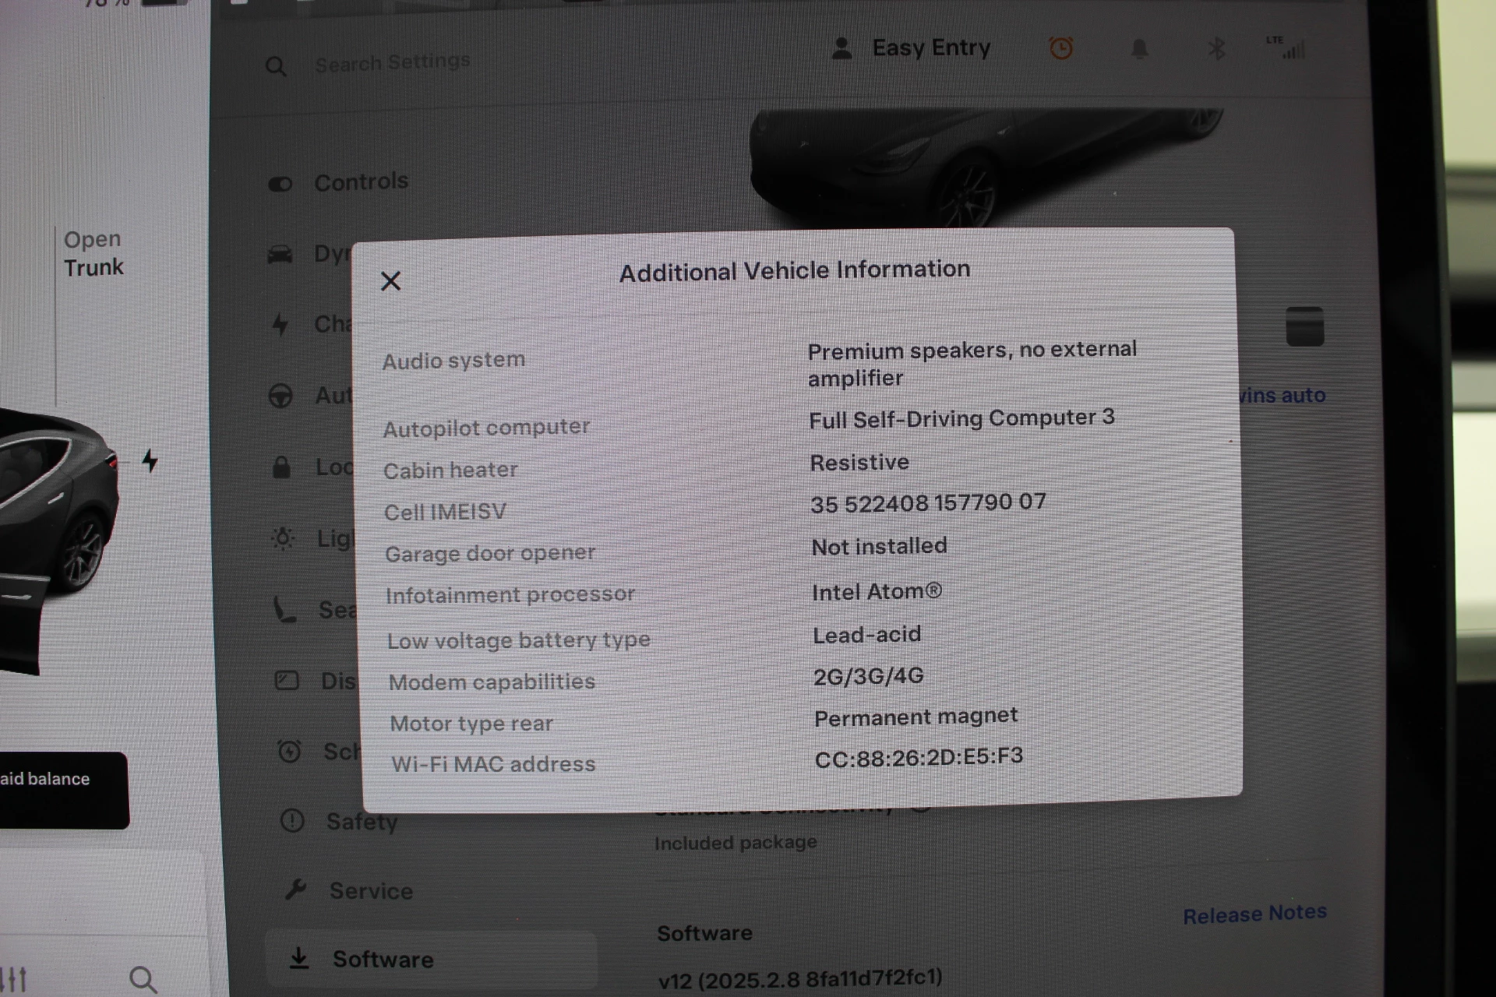Tap the Autopilot computer label
The height and width of the screenshot is (997, 1496).
tap(486, 428)
